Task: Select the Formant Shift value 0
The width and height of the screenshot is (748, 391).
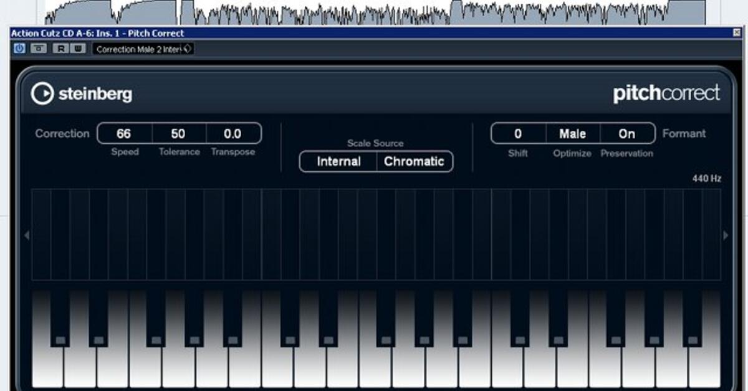Action: pos(518,133)
